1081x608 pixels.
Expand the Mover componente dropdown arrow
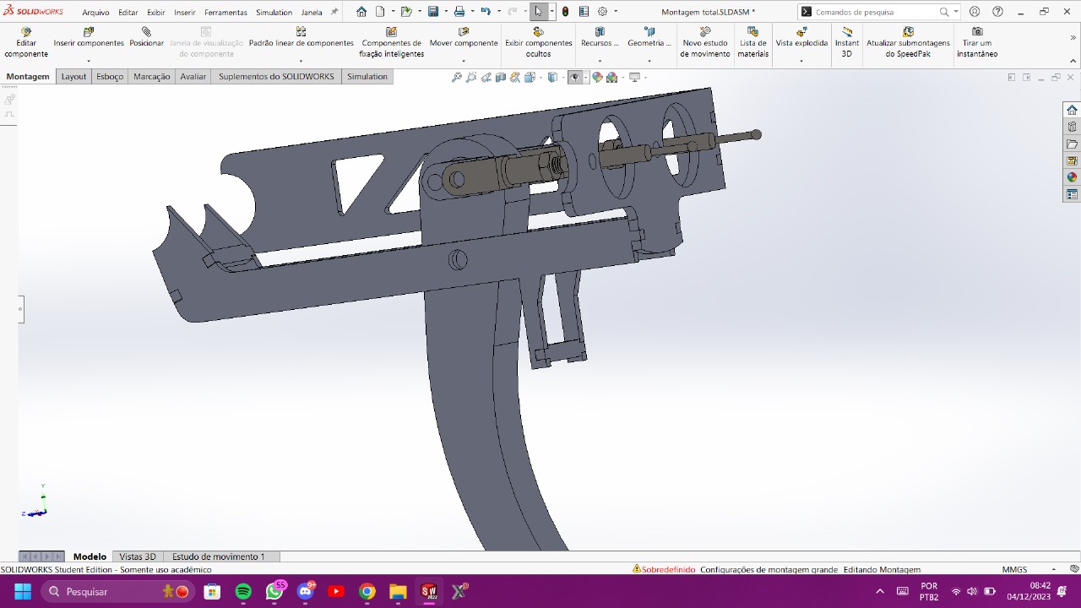464,61
